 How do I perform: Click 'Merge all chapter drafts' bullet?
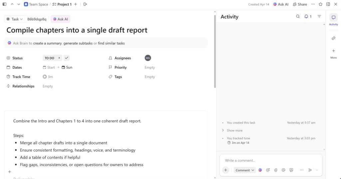click(x=64, y=143)
